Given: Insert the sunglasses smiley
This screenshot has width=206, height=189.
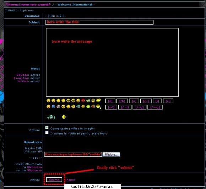Looking at the screenshot, I should coord(63,106).
